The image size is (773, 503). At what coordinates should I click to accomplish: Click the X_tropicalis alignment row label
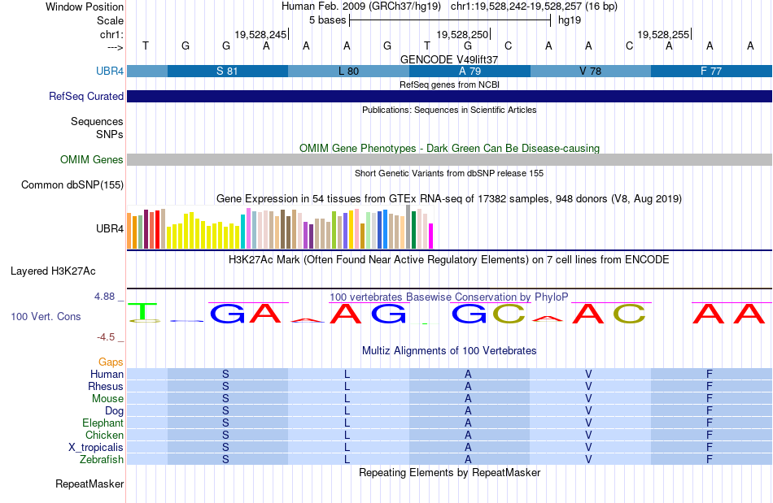pyautogui.click(x=96, y=448)
